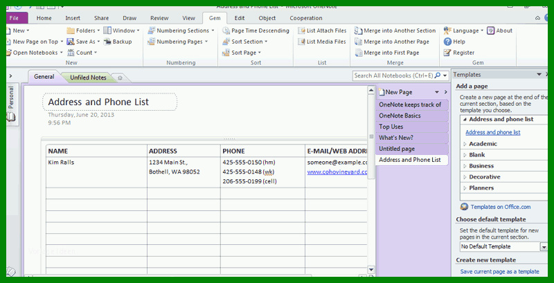Open the www.cohovineyard.com link in table

coord(337,172)
